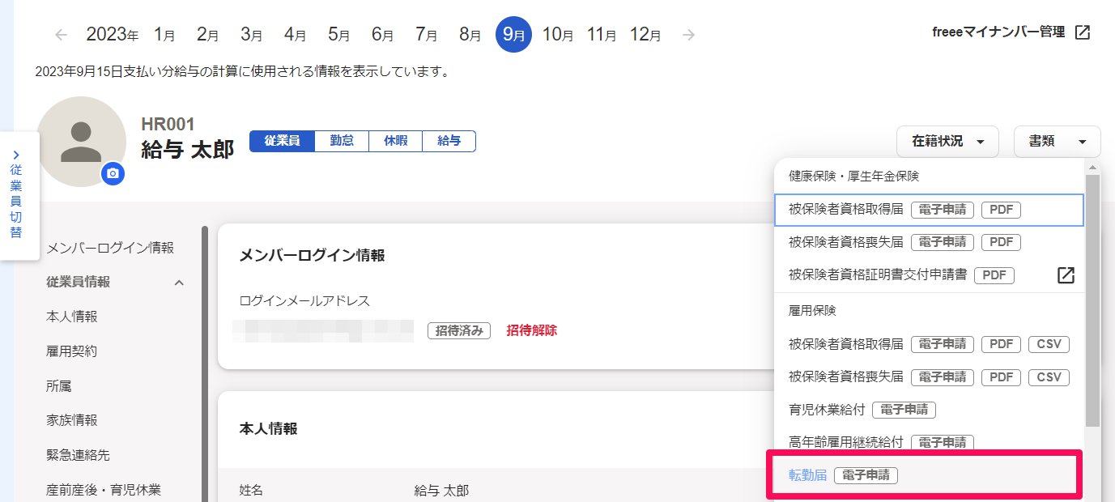The width and height of the screenshot is (1115, 502).
Task: Open freeeマイナンバー管理 link
Action: (x=999, y=33)
